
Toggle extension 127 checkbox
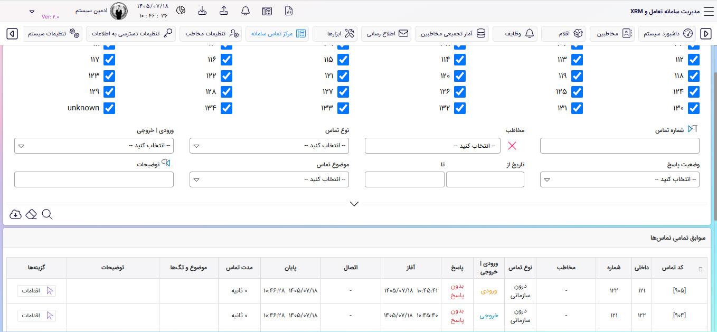pos(343,92)
